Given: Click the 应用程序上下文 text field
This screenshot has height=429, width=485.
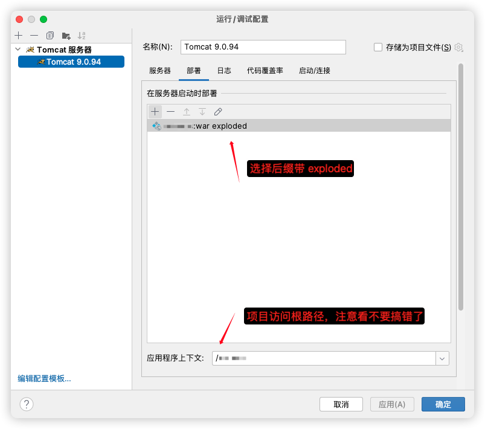Looking at the screenshot, I should pyautogui.click(x=324, y=358).
